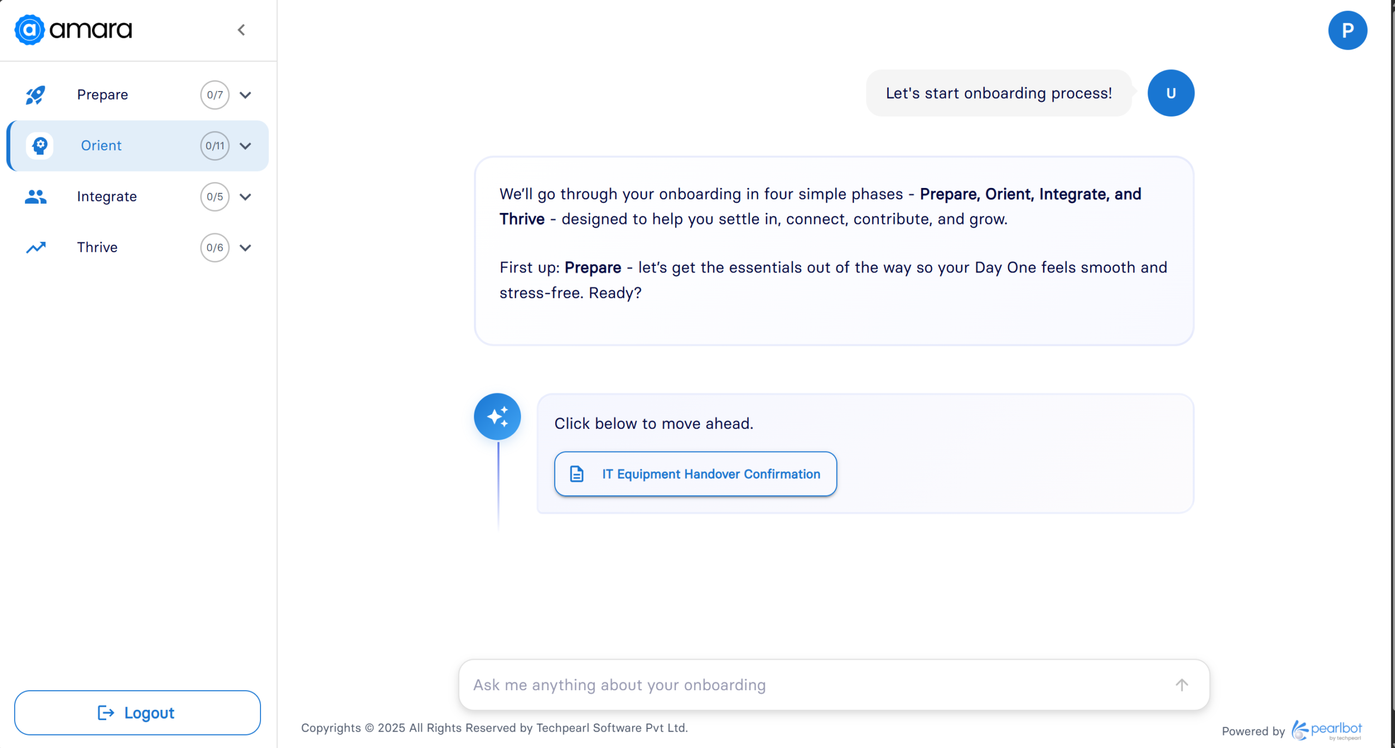Click the Thrive trending-up arrow icon
Viewport: 1395px width, 748px height.
click(x=35, y=247)
